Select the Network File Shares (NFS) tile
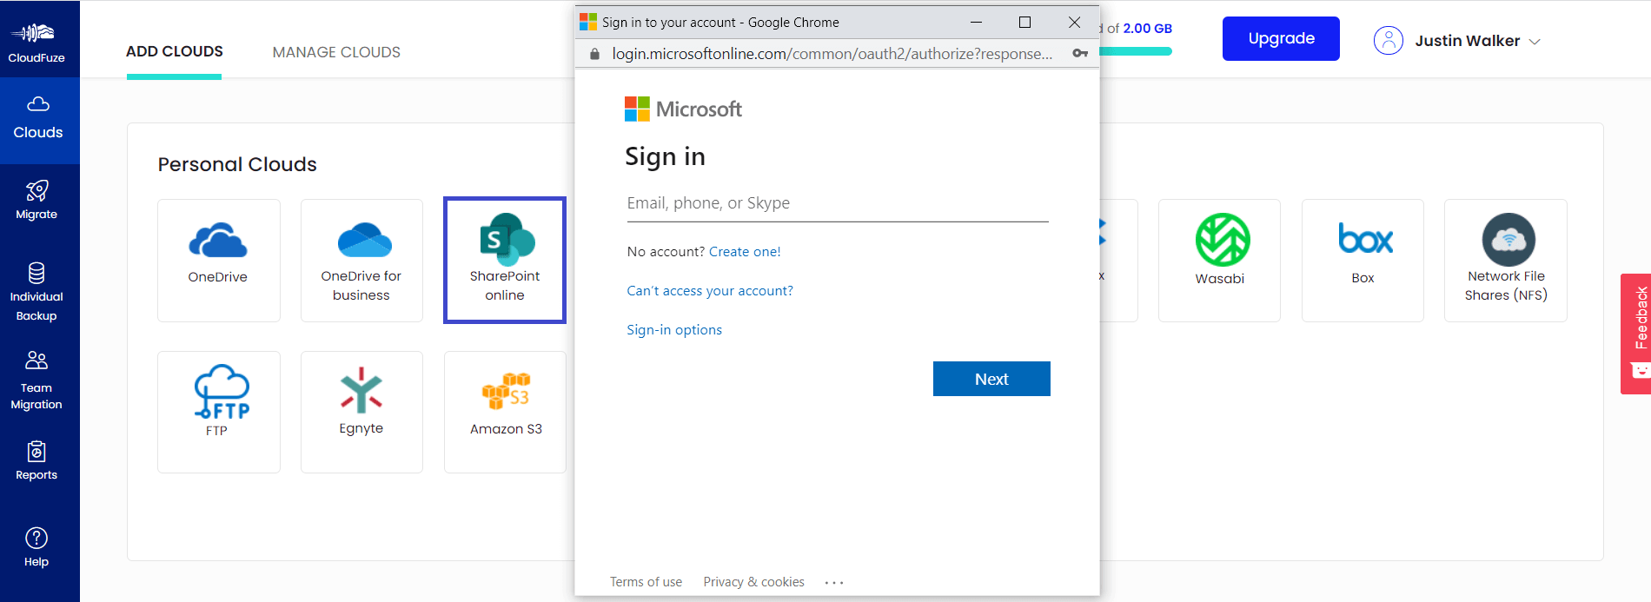 [x=1506, y=261]
